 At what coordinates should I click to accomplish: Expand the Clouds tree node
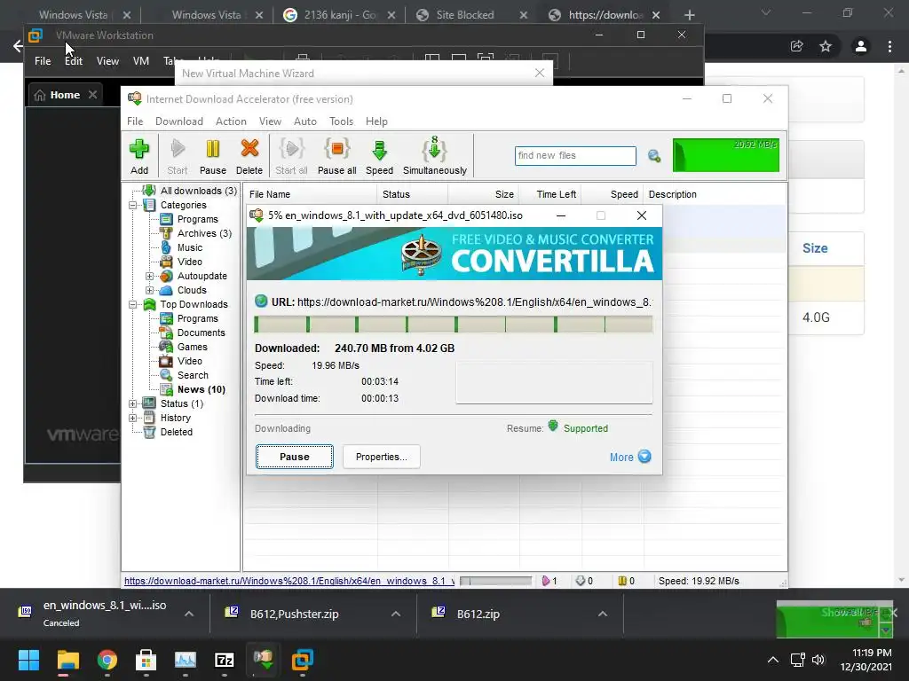point(149,290)
